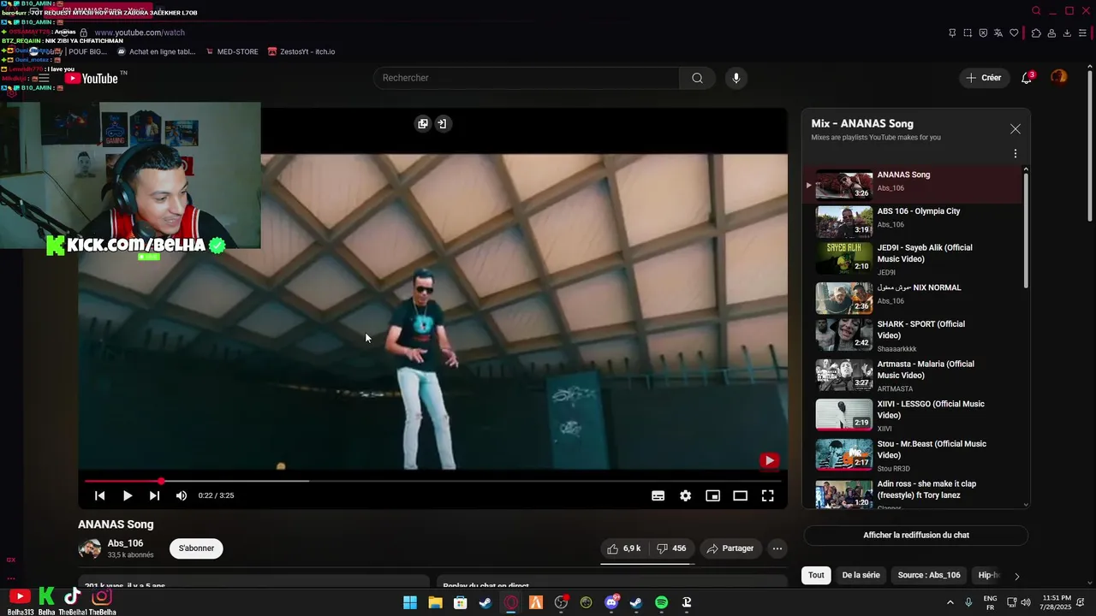Toggle the ad blocker shield icon

983,33
